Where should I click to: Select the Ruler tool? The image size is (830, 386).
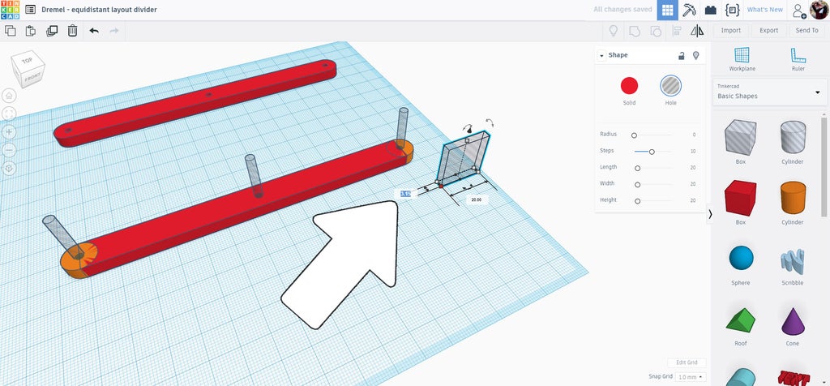click(798, 58)
